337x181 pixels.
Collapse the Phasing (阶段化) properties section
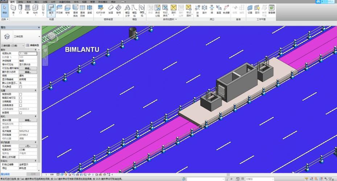click(x=36, y=161)
